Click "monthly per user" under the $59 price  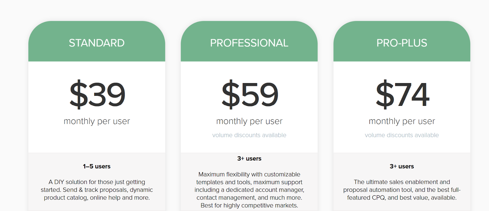click(x=249, y=121)
